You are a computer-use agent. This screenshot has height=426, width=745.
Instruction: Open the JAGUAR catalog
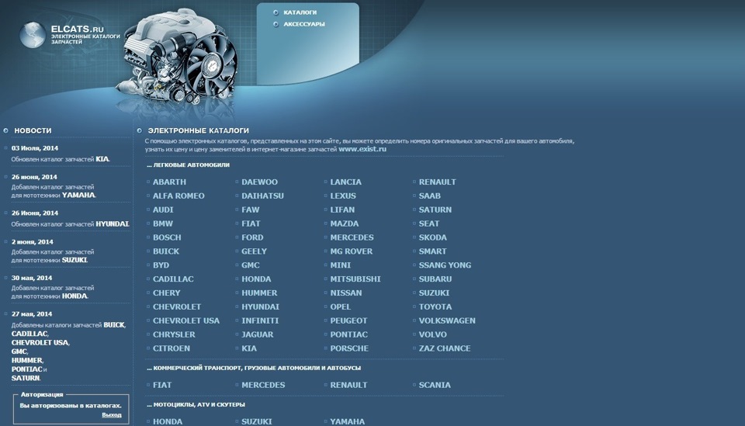(257, 334)
